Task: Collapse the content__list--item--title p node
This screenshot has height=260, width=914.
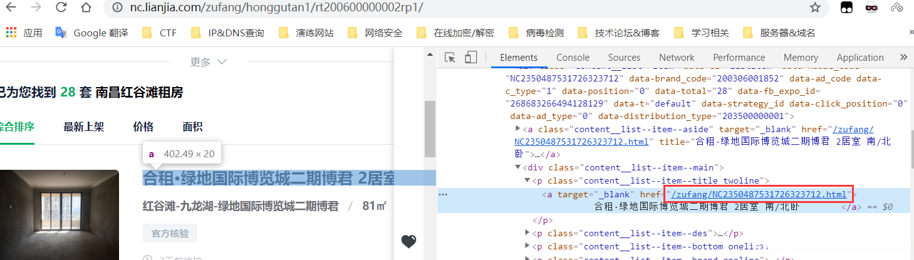Action: tap(528, 180)
